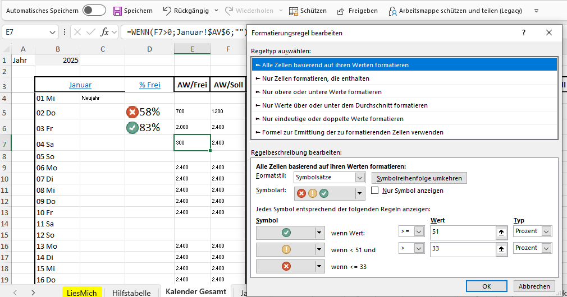Open the second Typ Prozent dropdown

point(546,248)
